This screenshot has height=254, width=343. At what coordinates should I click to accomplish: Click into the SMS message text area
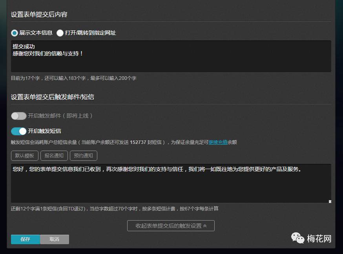(171, 184)
